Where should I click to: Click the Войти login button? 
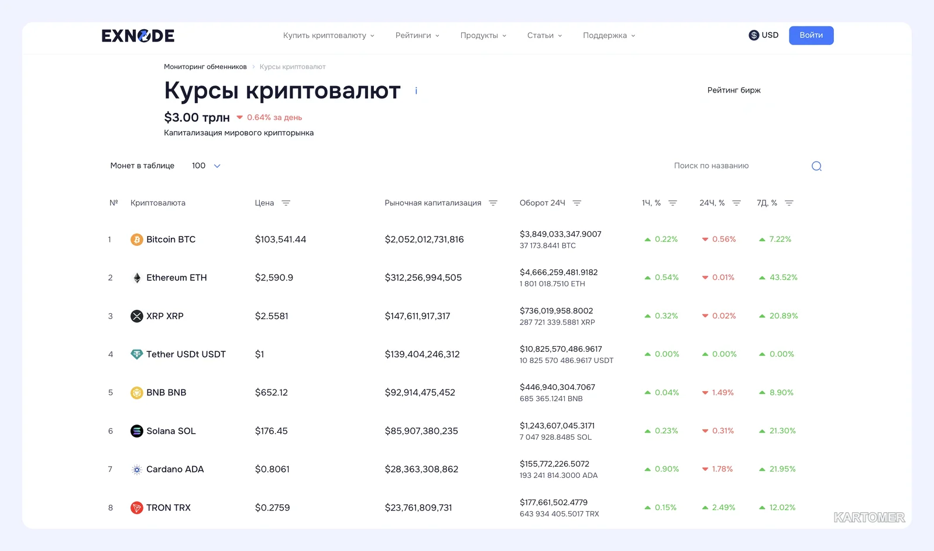point(811,35)
